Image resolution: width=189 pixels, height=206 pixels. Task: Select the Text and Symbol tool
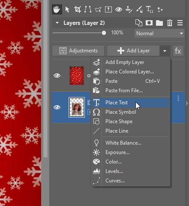[150, 9]
